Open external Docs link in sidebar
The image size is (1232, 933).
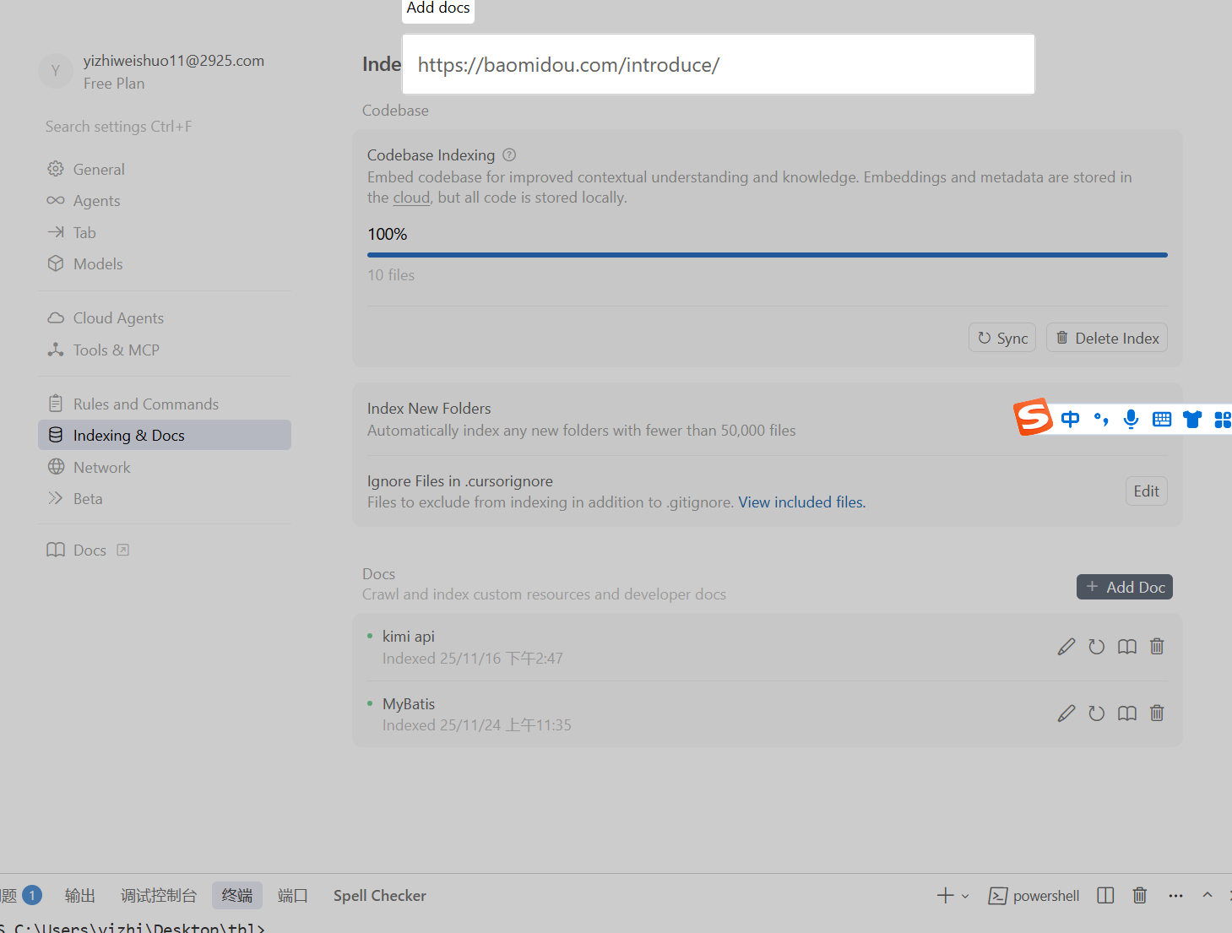[88, 551]
